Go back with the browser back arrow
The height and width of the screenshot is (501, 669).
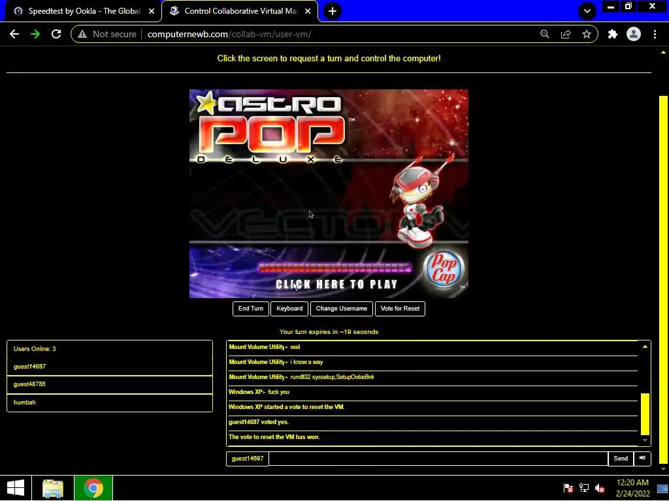click(14, 34)
